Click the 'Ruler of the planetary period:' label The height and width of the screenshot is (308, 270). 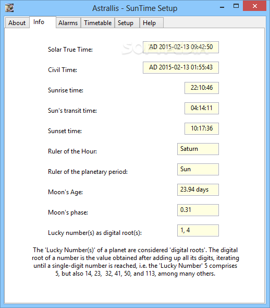pos(88,172)
